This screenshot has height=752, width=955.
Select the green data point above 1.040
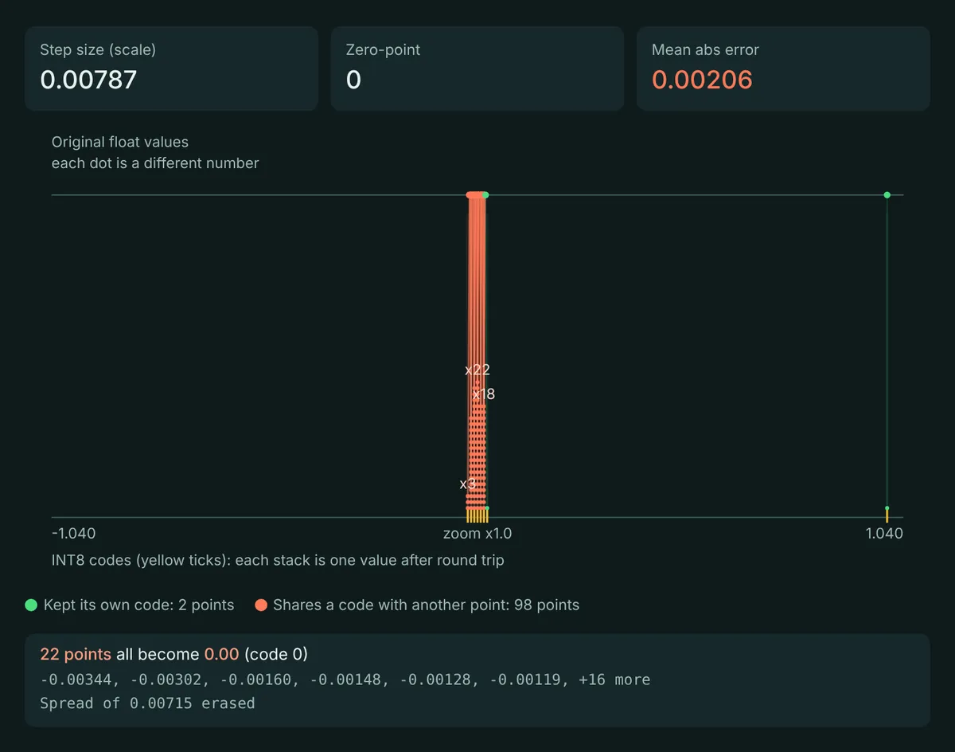tap(887, 195)
